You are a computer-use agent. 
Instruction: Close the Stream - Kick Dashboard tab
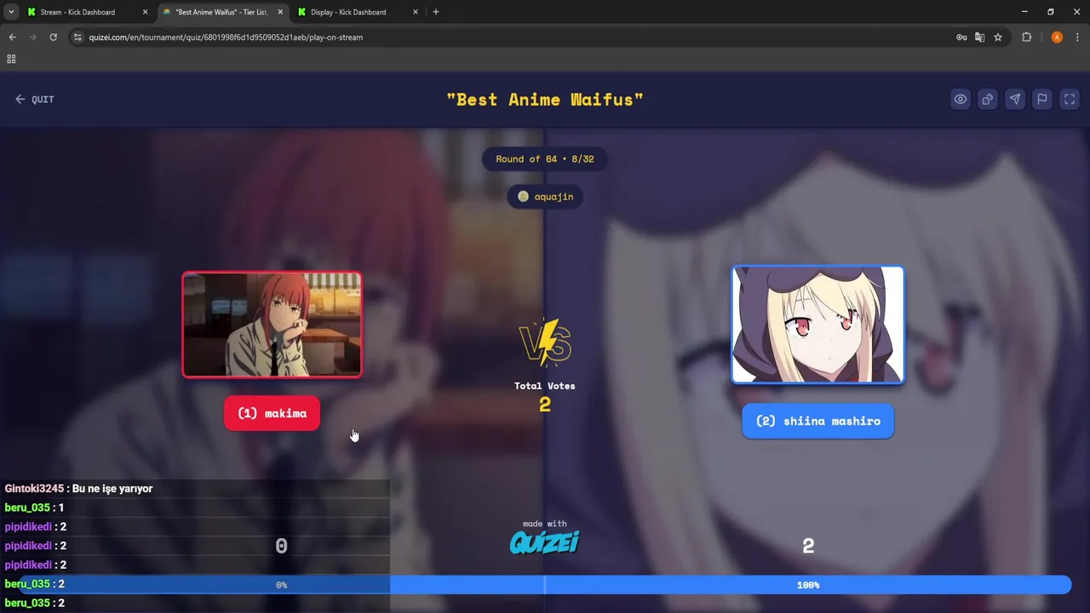(x=145, y=12)
